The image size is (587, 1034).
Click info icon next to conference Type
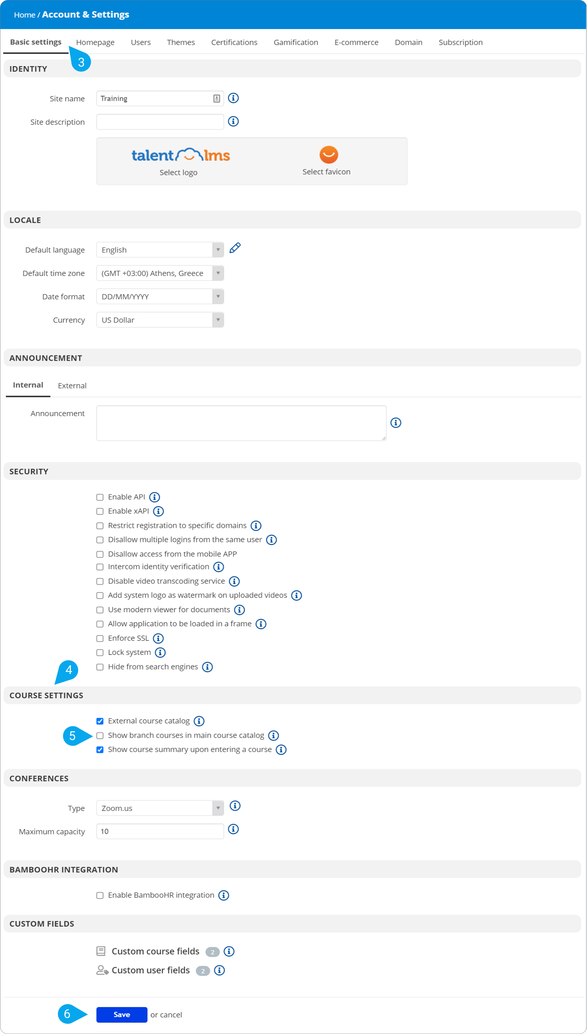coord(235,805)
